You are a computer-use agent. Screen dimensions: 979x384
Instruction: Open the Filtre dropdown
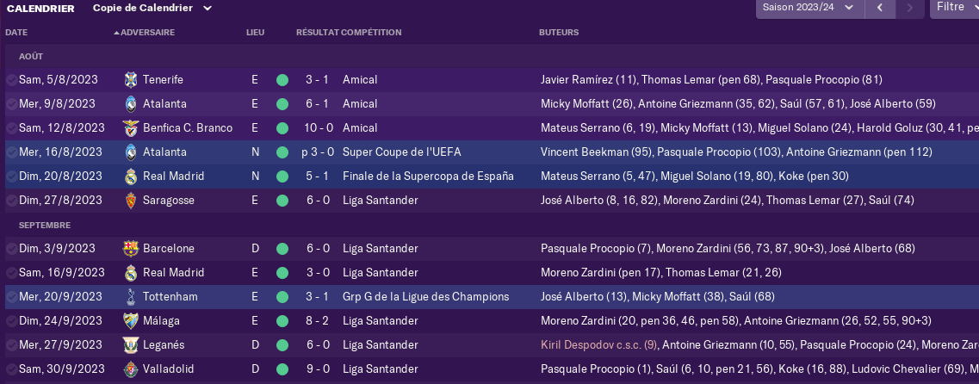pyautogui.click(x=955, y=7)
